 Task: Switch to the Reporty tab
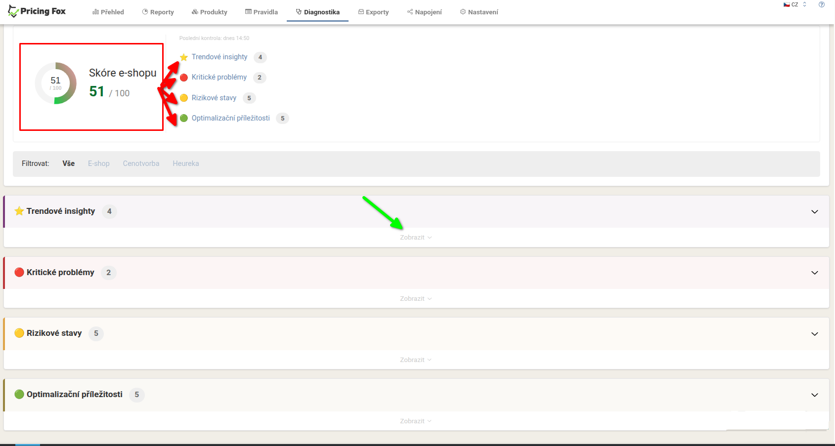click(158, 12)
